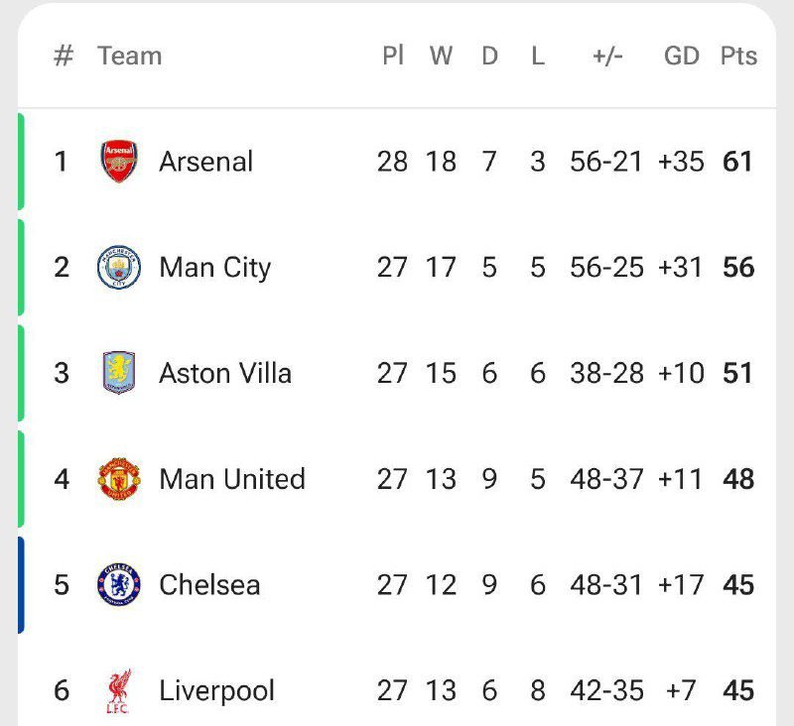This screenshot has height=726, width=794.
Task: Tap the Man City club badge
Action: tap(119, 267)
